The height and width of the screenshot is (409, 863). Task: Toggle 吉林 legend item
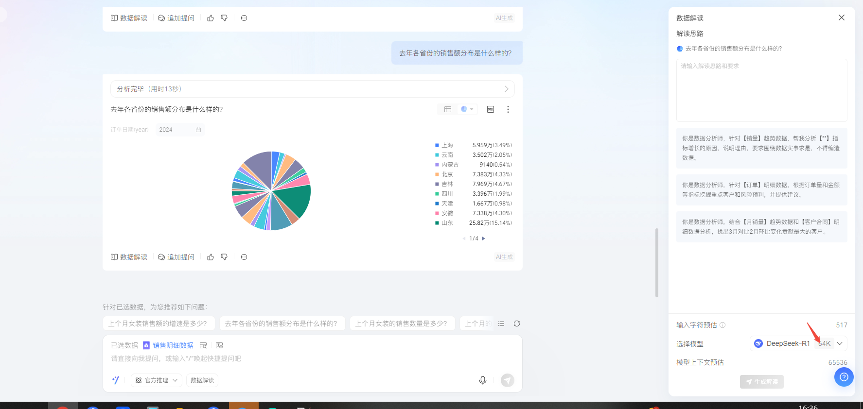pos(473,184)
